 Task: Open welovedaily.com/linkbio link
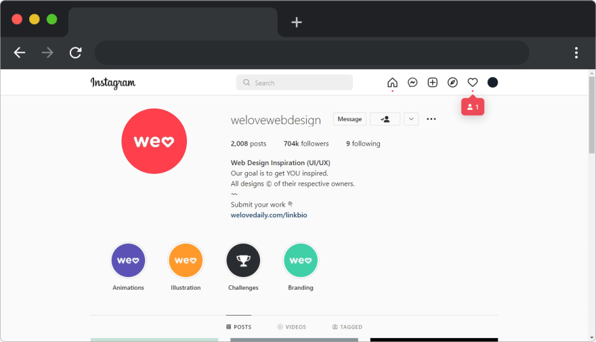(269, 215)
